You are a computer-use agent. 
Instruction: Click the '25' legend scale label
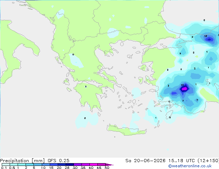(x=67, y=168)
